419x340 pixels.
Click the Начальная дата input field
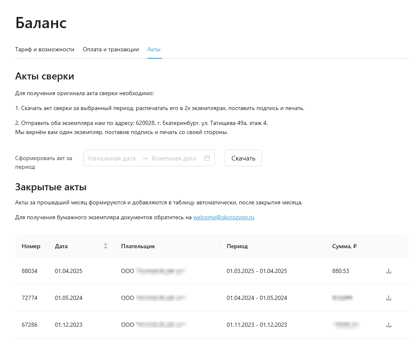(112, 158)
